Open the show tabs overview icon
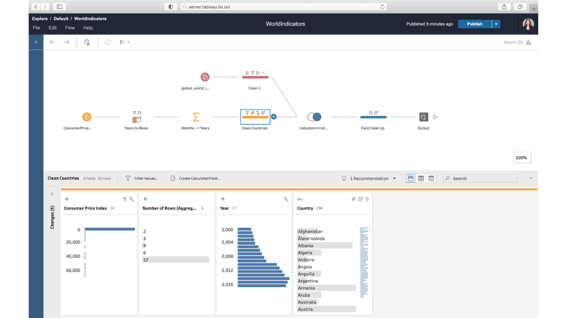Viewport: 567px width, 318px height. (520, 6)
